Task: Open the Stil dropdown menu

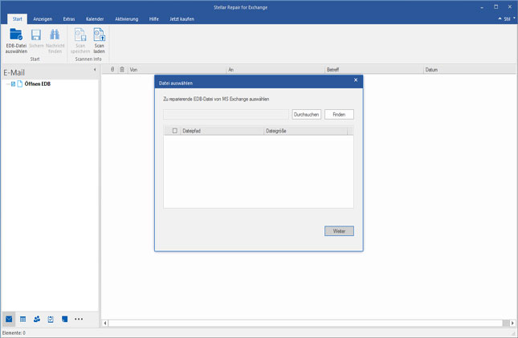Action: click(x=508, y=18)
